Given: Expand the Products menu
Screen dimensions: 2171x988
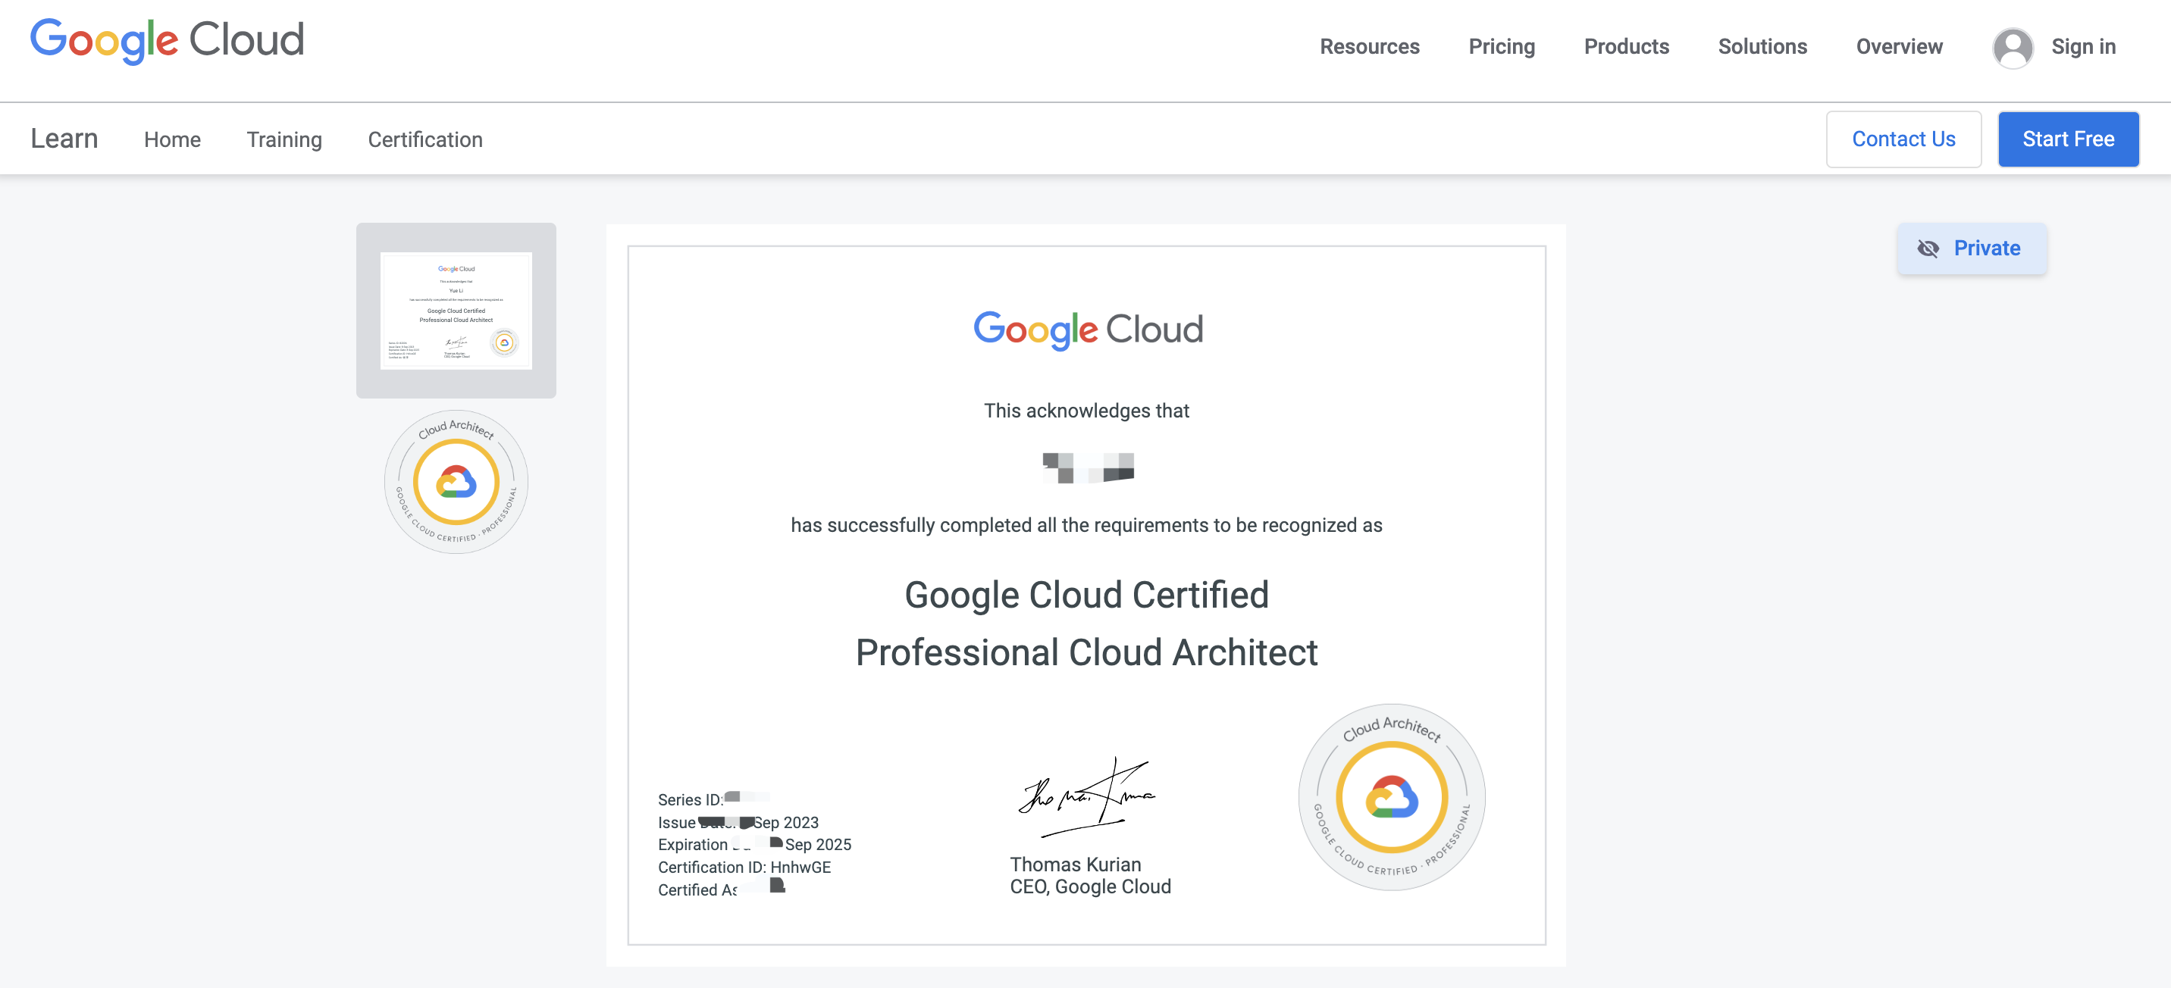Looking at the screenshot, I should point(1626,47).
